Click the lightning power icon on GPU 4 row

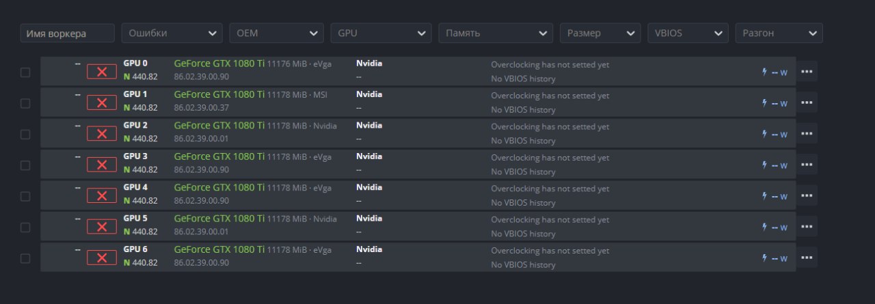[x=765, y=196]
